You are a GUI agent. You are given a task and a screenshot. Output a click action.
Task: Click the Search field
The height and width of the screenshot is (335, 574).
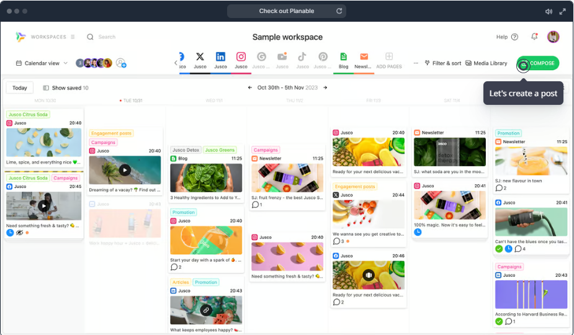point(107,37)
